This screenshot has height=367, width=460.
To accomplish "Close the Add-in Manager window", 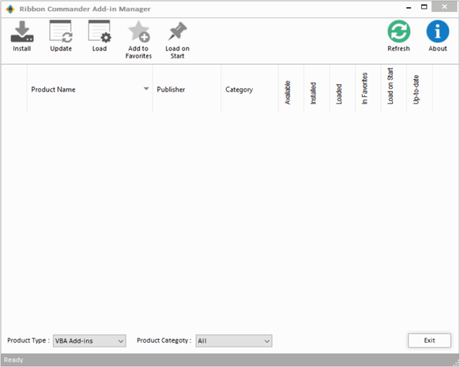I will click(444, 7).
